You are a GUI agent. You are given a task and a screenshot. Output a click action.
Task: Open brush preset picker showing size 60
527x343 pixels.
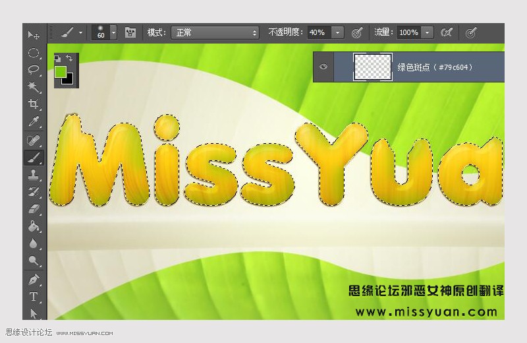tap(104, 32)
